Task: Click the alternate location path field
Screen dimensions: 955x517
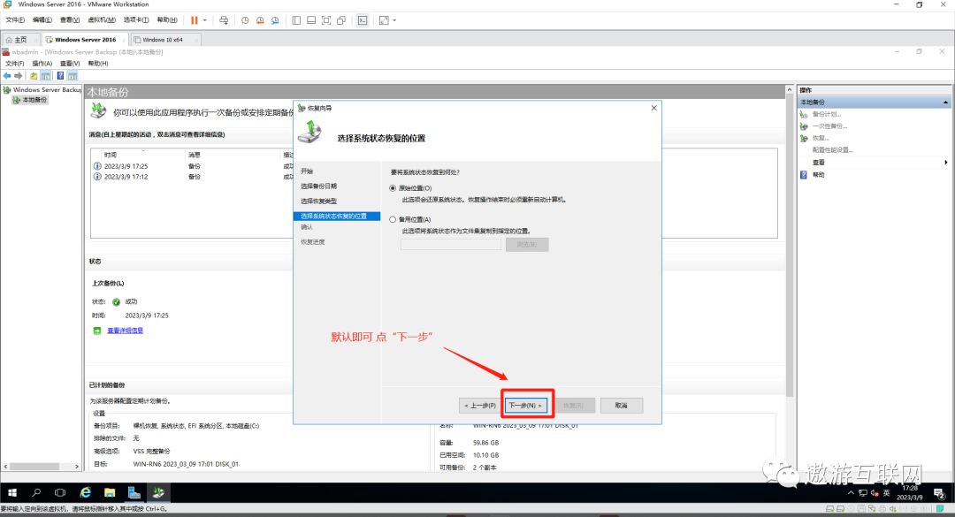Action: pyautogui.click(x=451, y=244)
